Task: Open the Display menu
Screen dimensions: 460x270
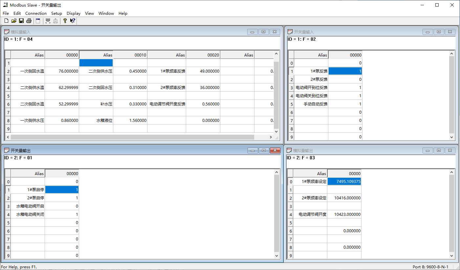Action: coord(74,13)
